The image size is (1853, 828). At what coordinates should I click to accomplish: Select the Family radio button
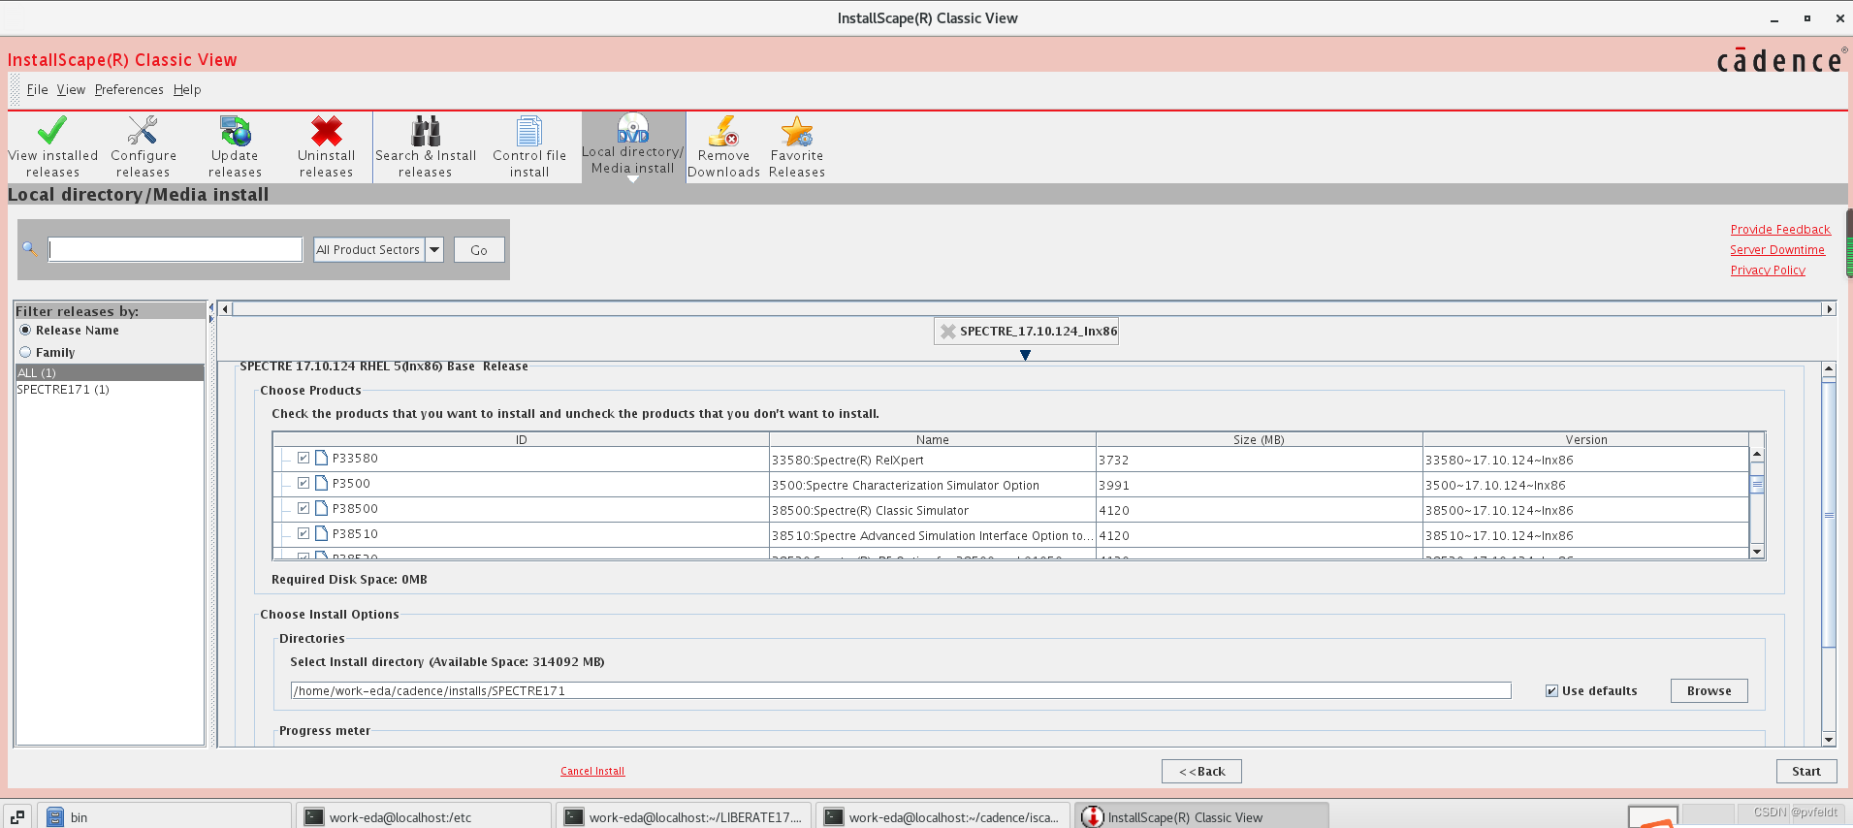25,352
